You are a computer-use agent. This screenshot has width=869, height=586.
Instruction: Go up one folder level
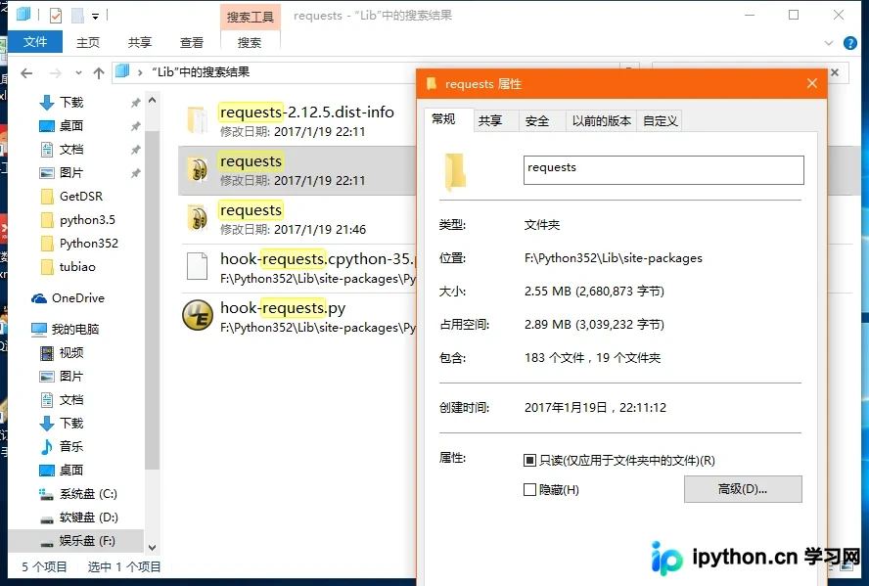click(99, 72)
